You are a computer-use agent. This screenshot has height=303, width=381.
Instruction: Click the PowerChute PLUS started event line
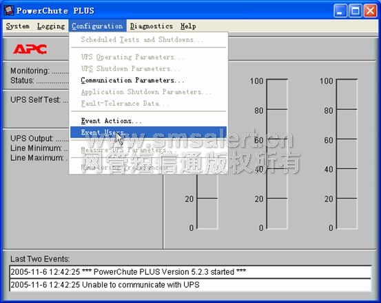[x=190, y=271]
